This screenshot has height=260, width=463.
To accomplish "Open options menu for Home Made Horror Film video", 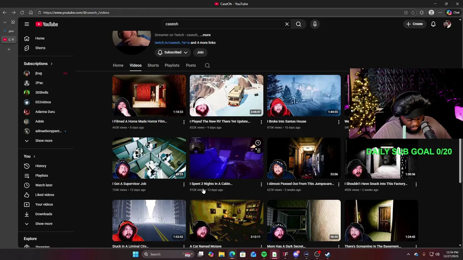I will pos(184,122).
